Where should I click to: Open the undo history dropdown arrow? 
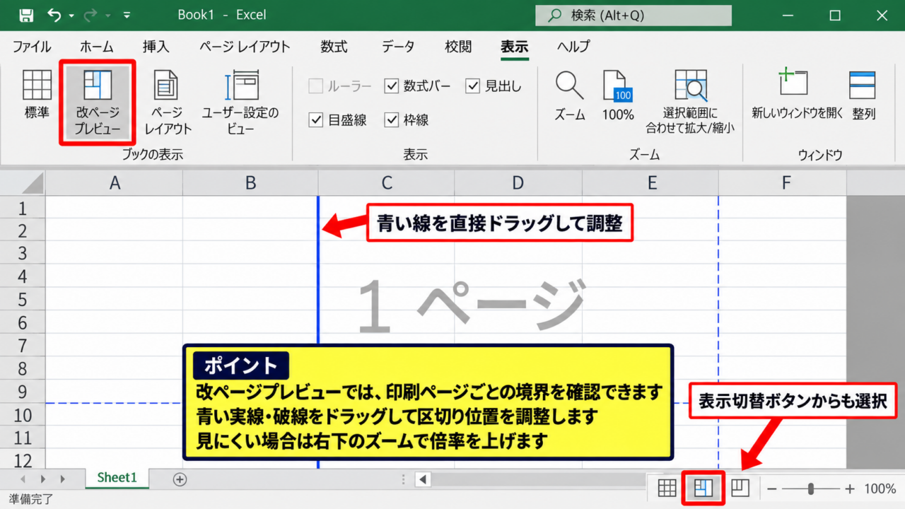coord(71,16)
